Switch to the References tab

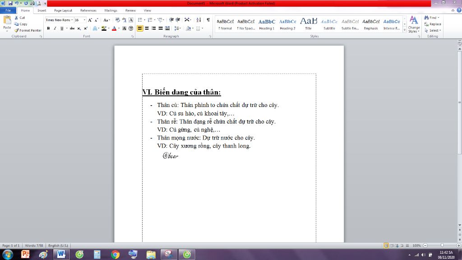pyautogui.click(x=88, y=10)
